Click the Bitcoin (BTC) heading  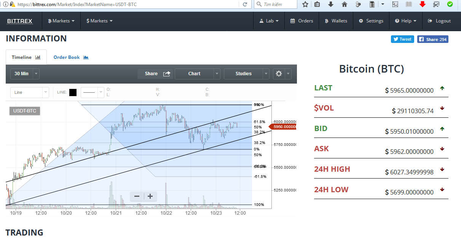tap(372, 69)
